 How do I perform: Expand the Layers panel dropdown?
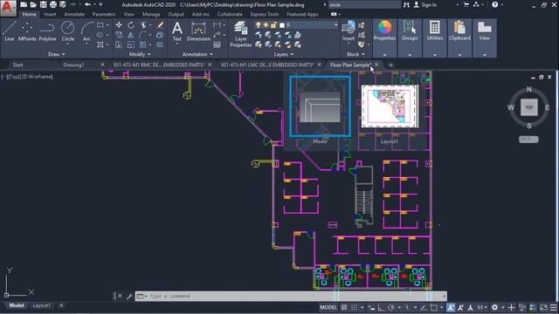tap(283, 54)
